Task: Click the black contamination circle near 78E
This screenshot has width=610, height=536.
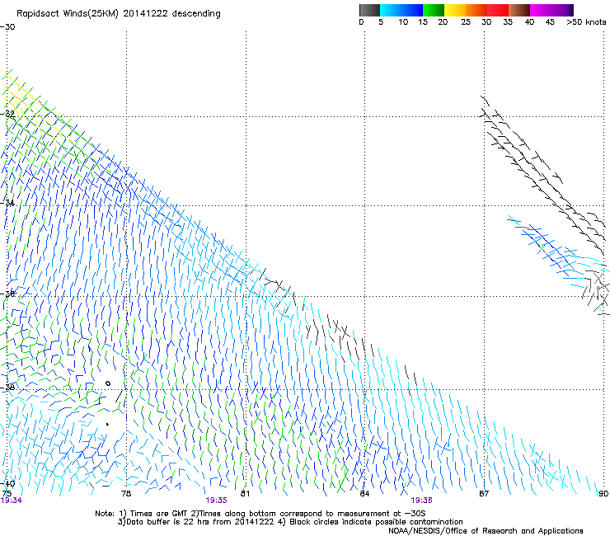Action: click(x=108, y=383)
